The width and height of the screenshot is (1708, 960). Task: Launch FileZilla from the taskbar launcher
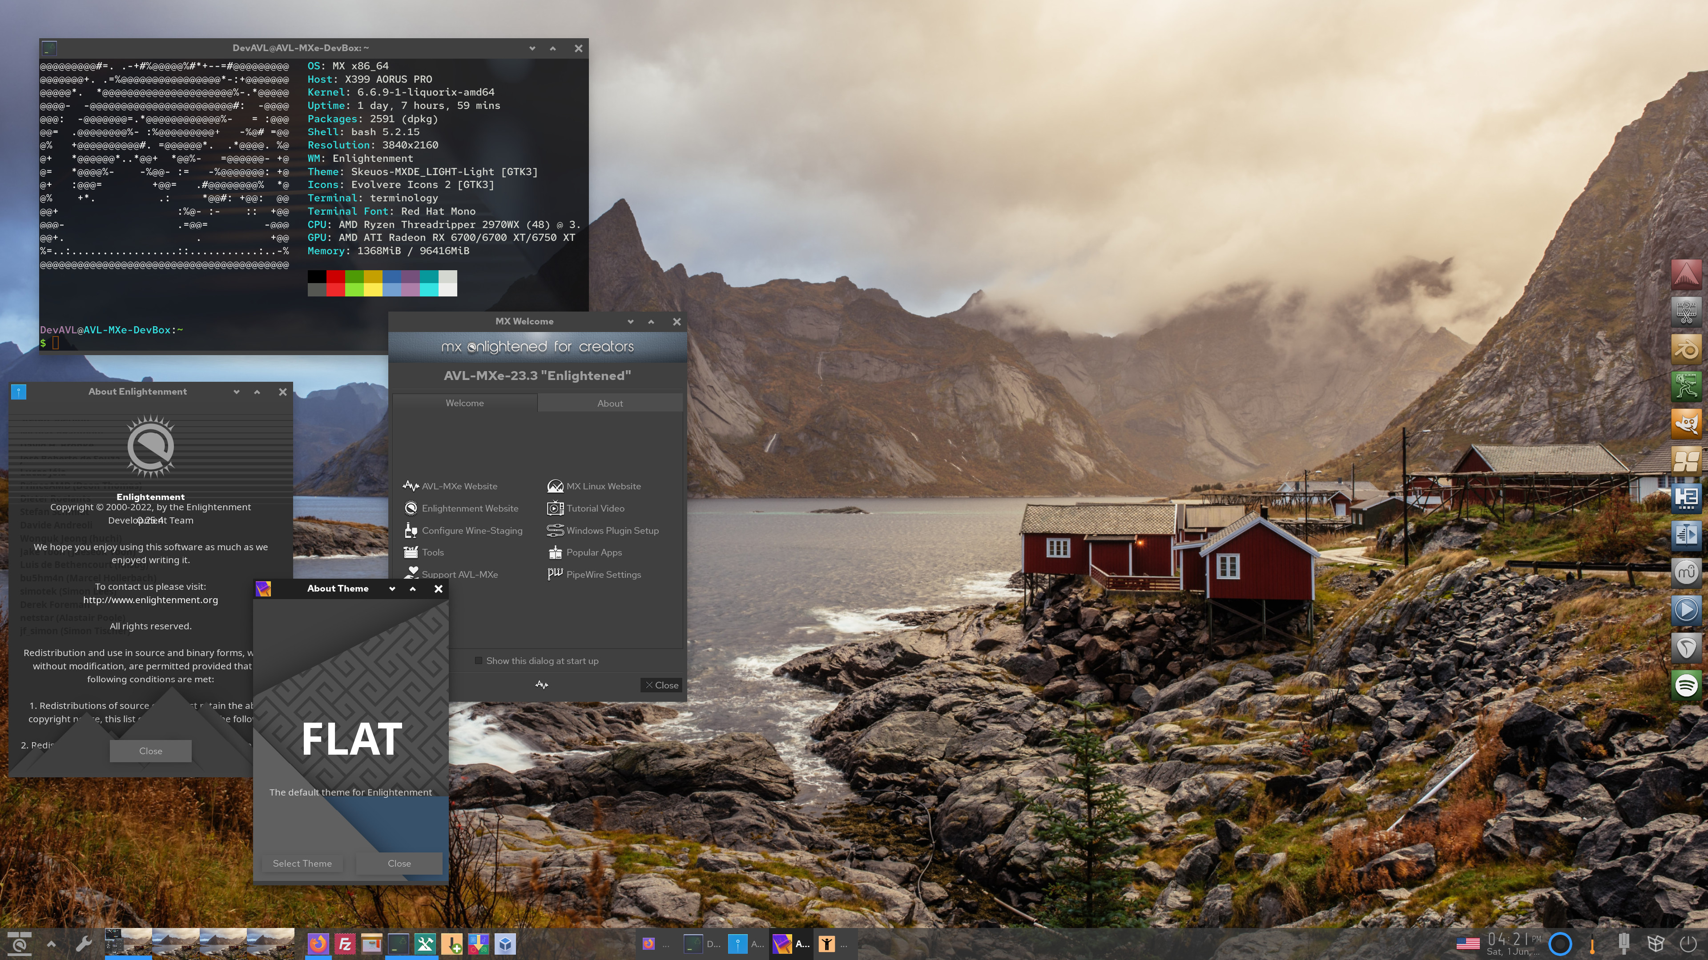[345, 944]
